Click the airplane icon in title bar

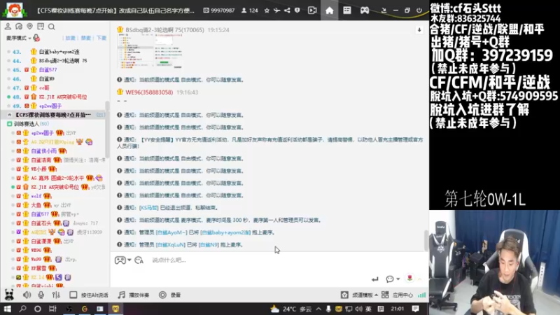click(276, 10)
